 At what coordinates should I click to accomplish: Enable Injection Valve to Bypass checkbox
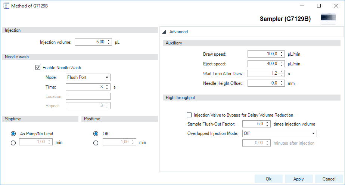189,115
